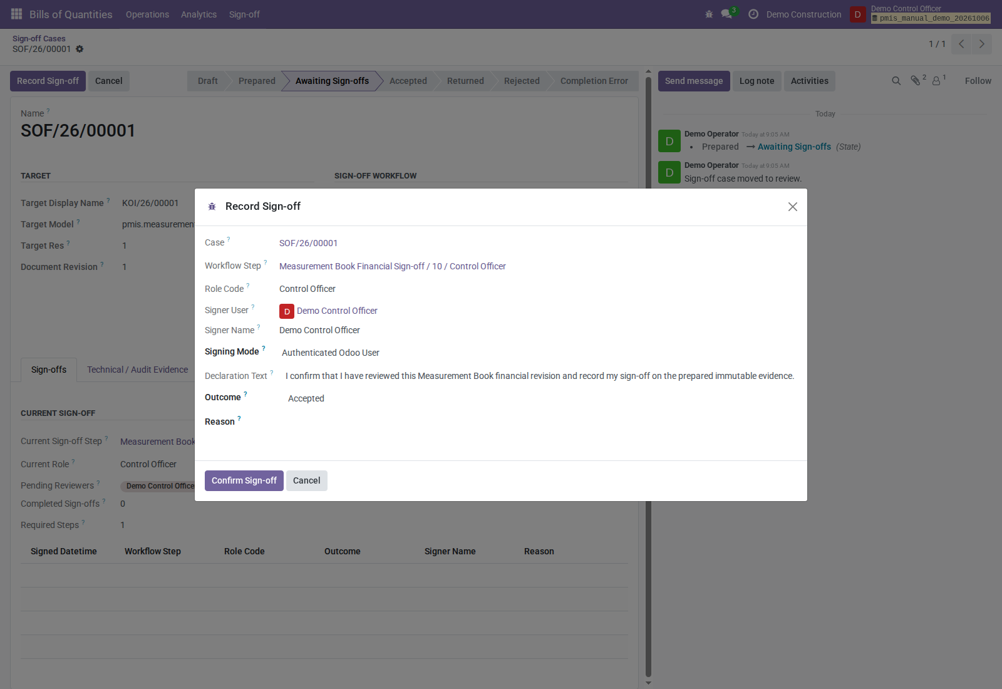Click the search icon in chatter

(896, 81)
